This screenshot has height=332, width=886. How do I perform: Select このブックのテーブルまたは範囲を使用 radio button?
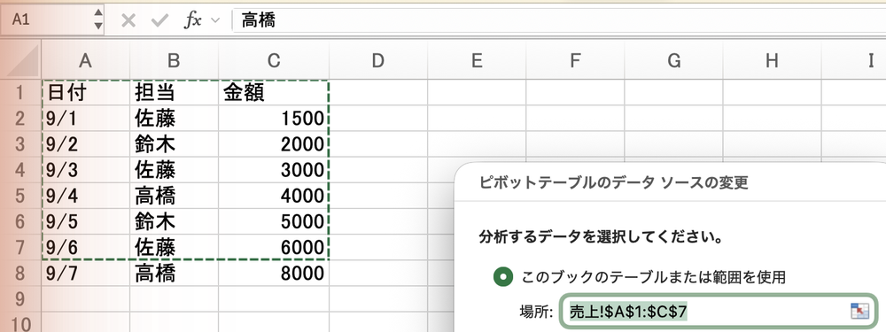click(x=503, y=277)
